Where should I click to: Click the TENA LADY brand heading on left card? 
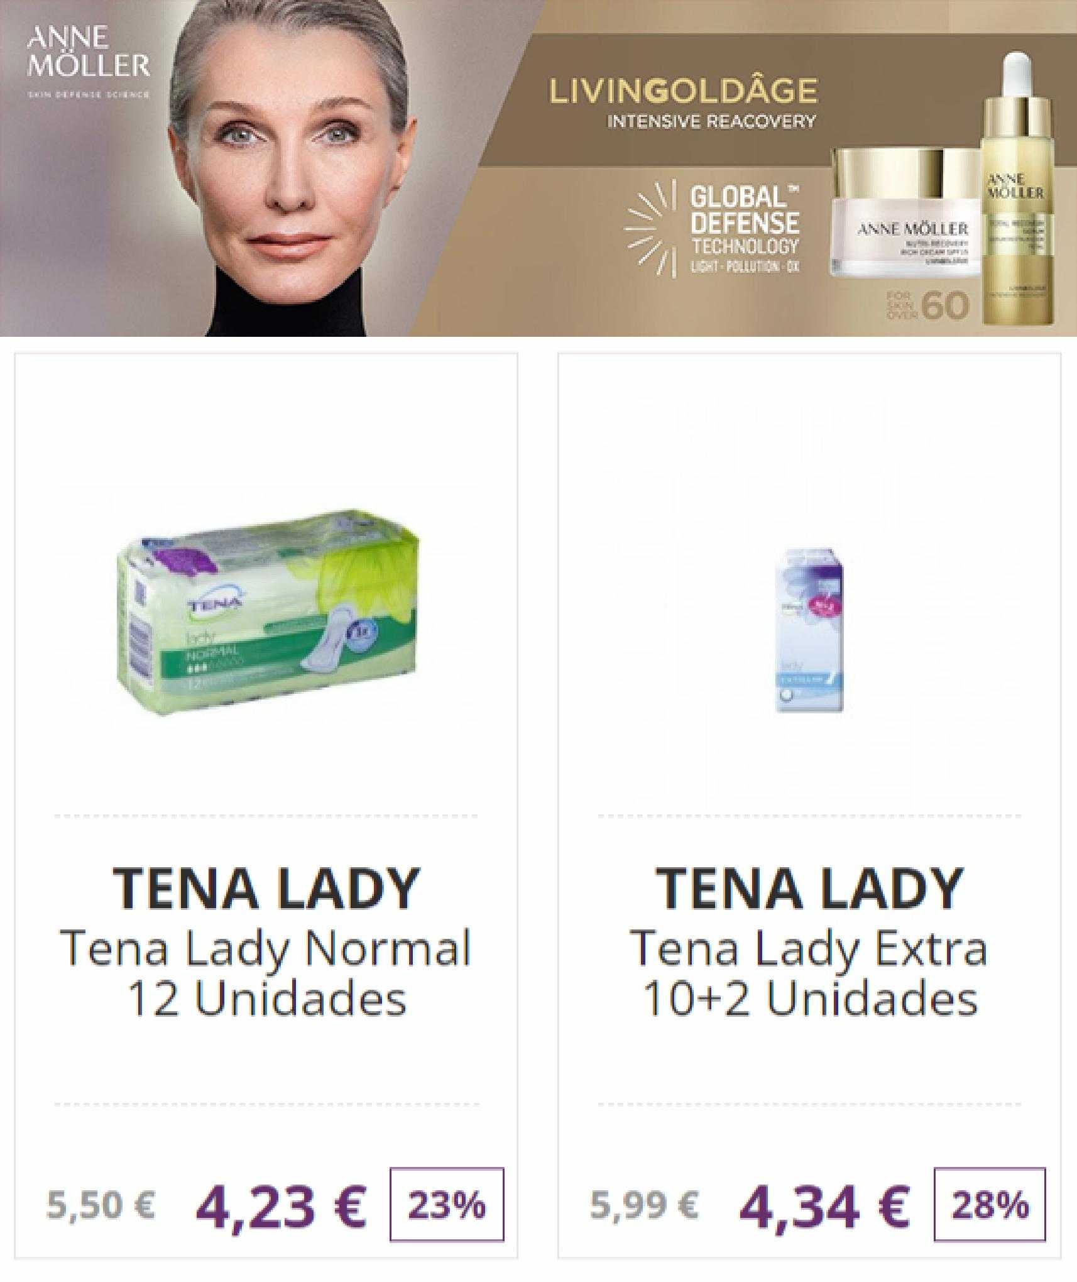pyautogui.click(x=266, y=888)
